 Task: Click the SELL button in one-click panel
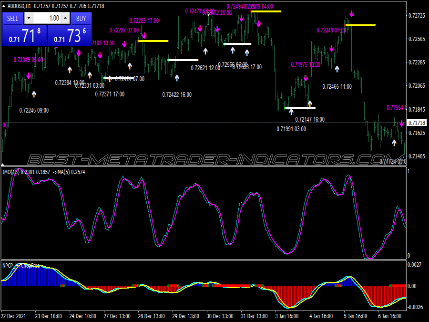point(12,19)
